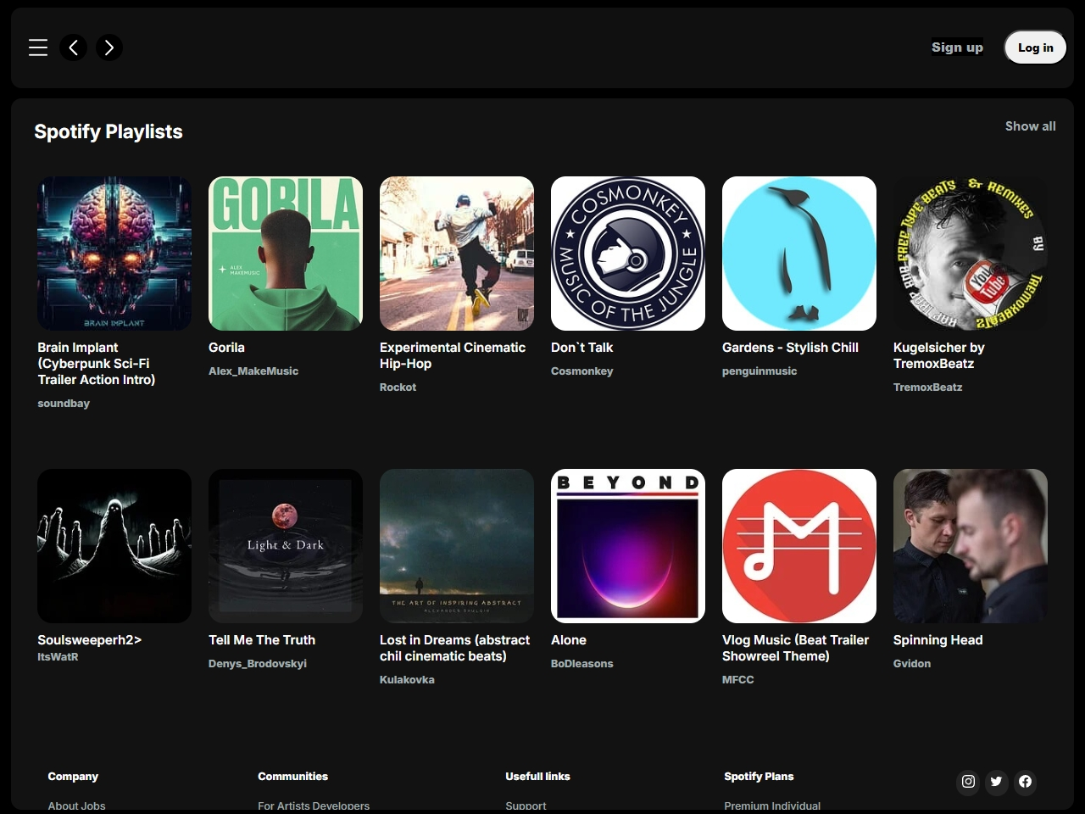The width and height of the screenshot is (1085, 814).
Task: Open the hamburger menu
Action: tap(38, 47)
